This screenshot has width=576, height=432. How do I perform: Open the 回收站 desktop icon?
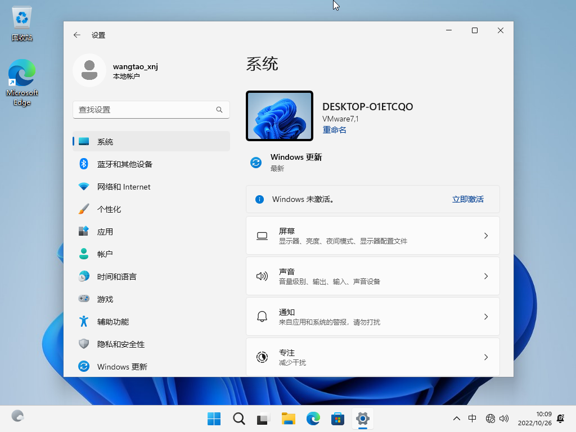pyautogui.click(x=22, y=24)
